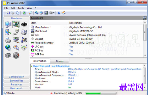Select the Mainboard hardware icon
The width and height of the screenshot is (148, 95).
(x=16, y=24)
